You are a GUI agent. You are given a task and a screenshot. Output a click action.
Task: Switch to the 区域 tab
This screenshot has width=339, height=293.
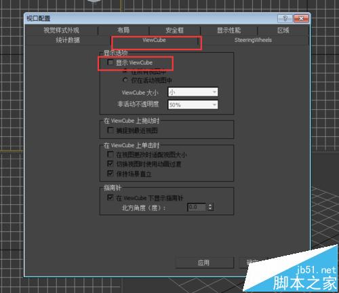click(x=283, y=31)
